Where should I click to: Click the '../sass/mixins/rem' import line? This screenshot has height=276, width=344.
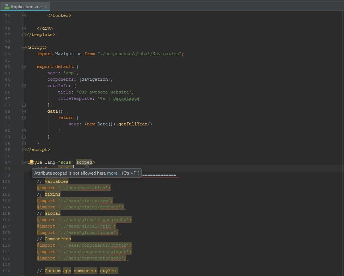(x=75, y=201)
